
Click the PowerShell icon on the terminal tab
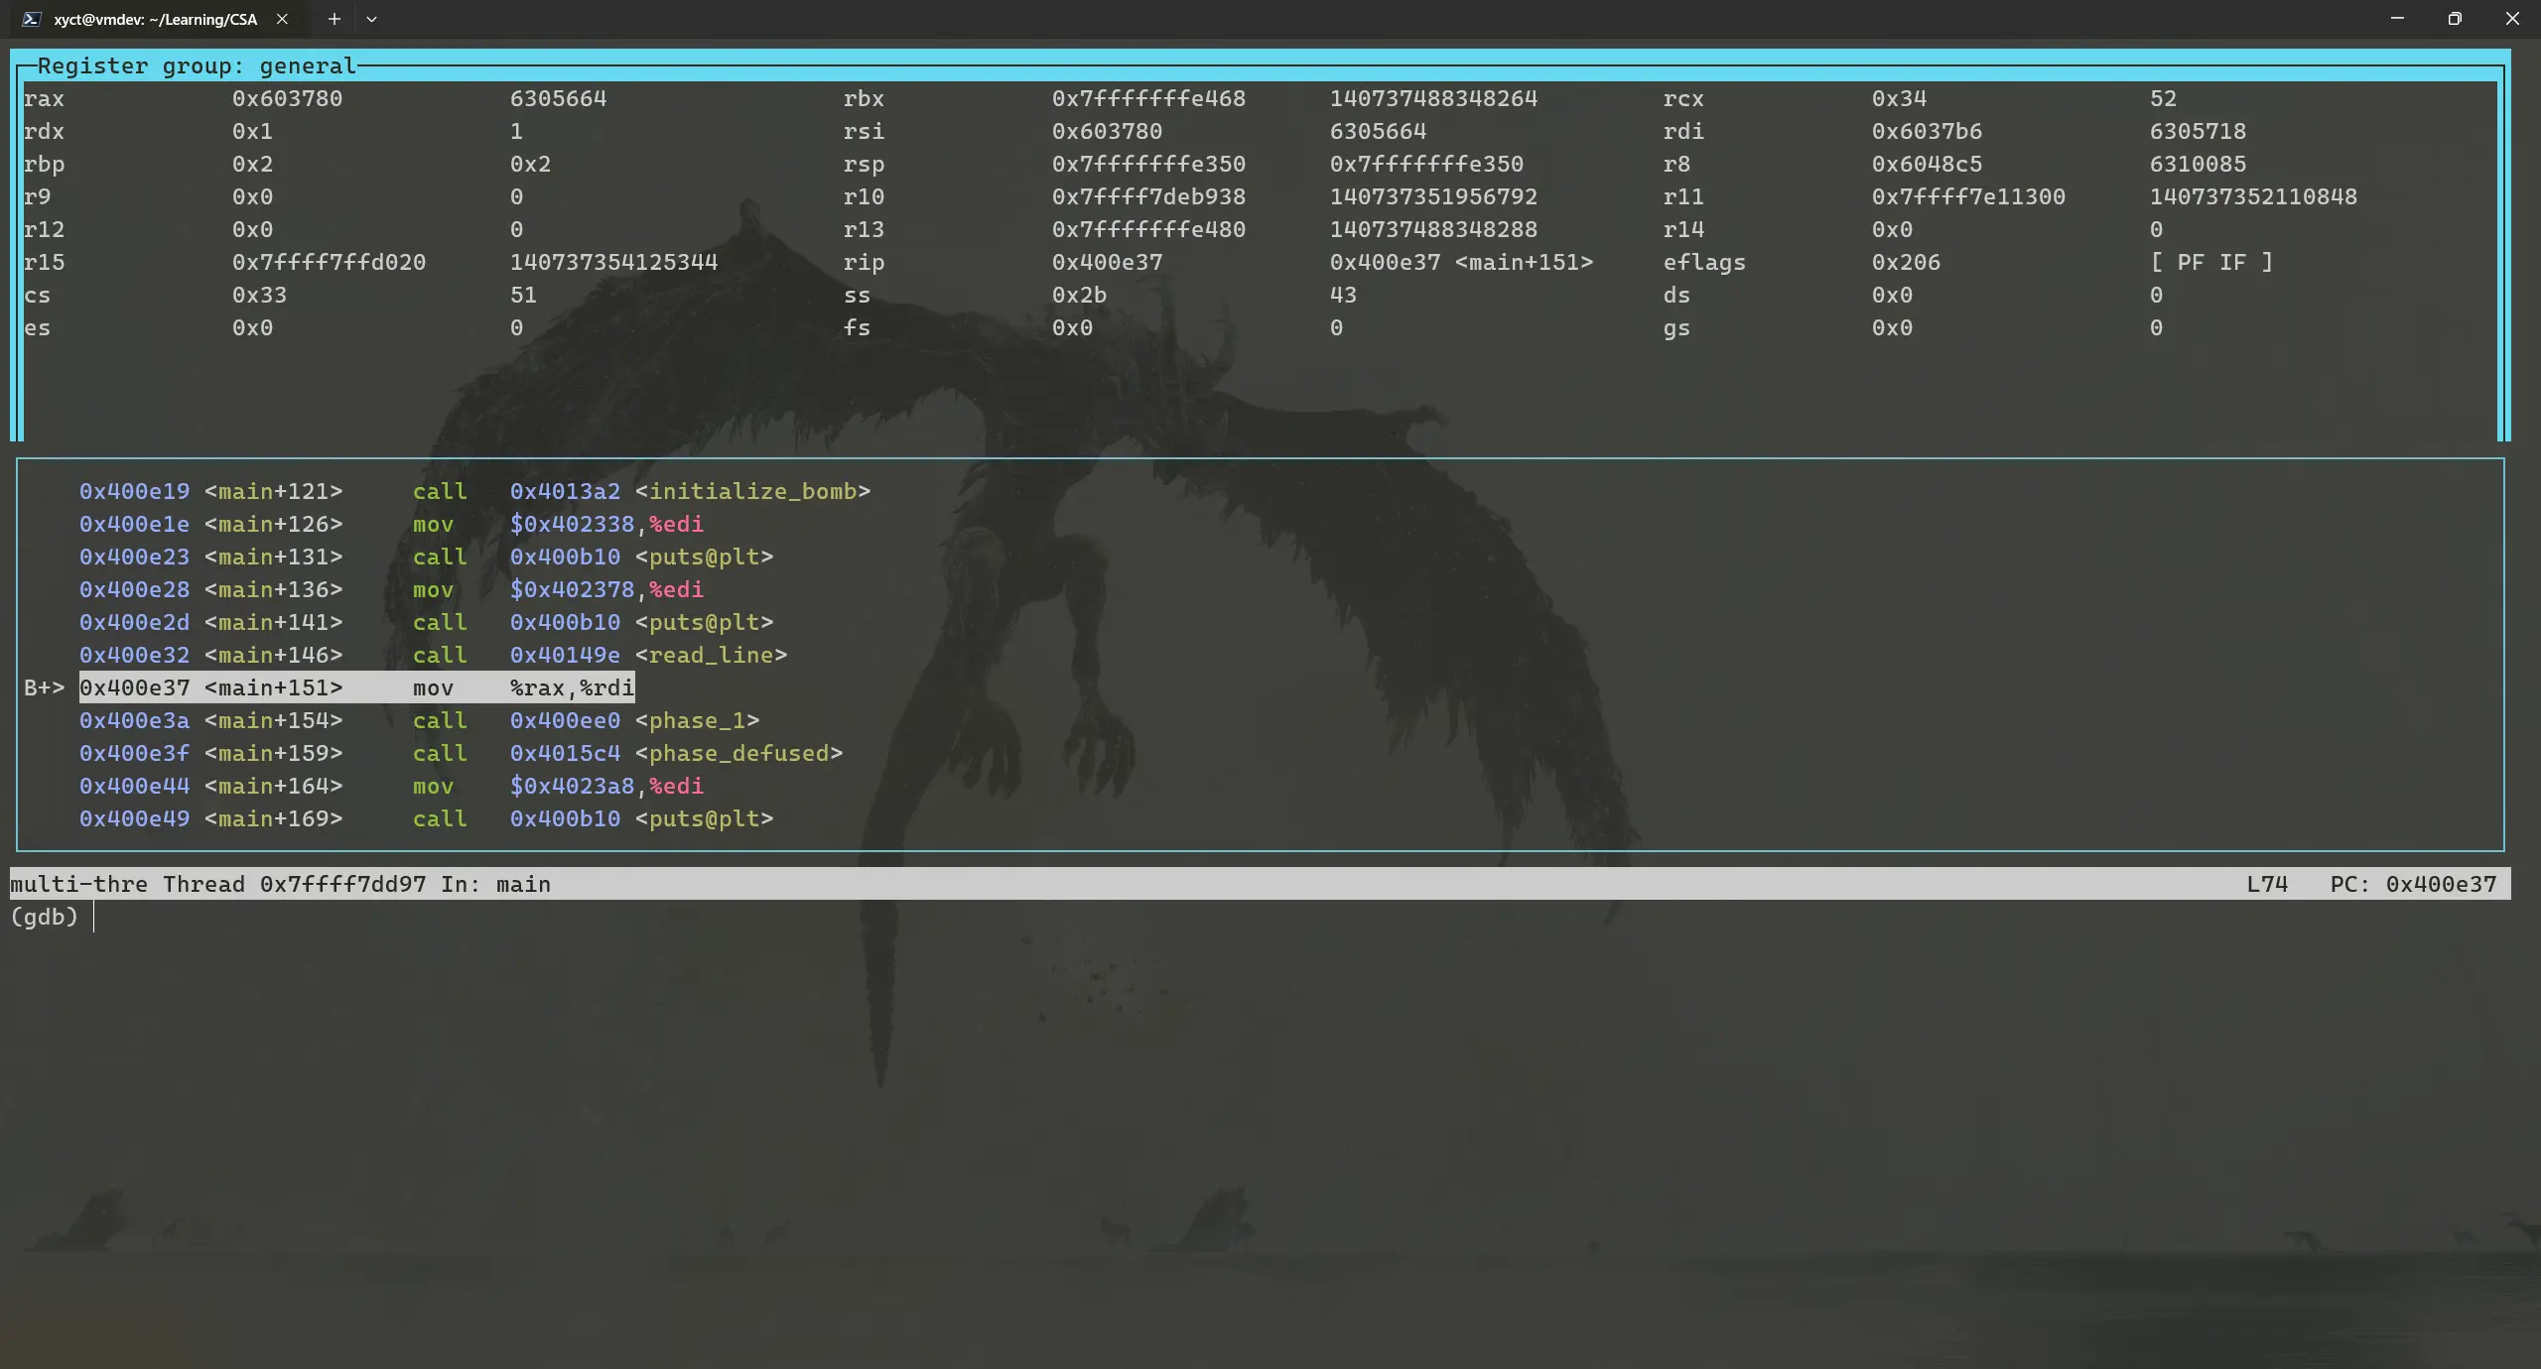[32, 19]
